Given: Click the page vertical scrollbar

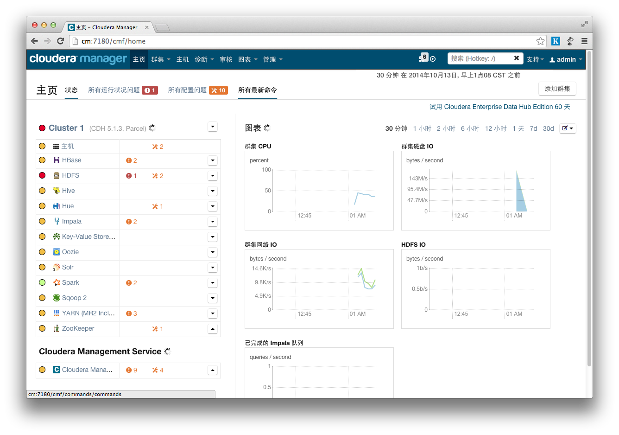Looking at the screenshot, I should [589, 209].
